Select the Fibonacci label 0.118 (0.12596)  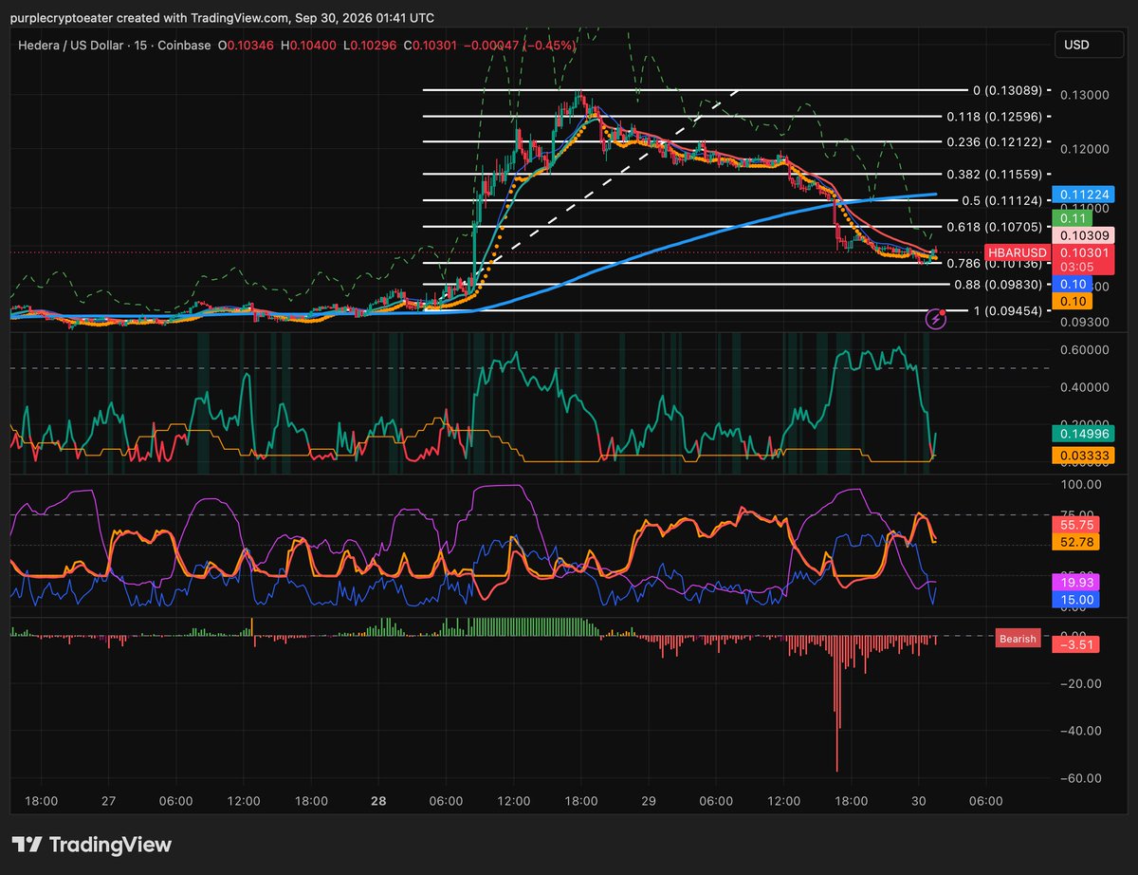click(994, 117)
